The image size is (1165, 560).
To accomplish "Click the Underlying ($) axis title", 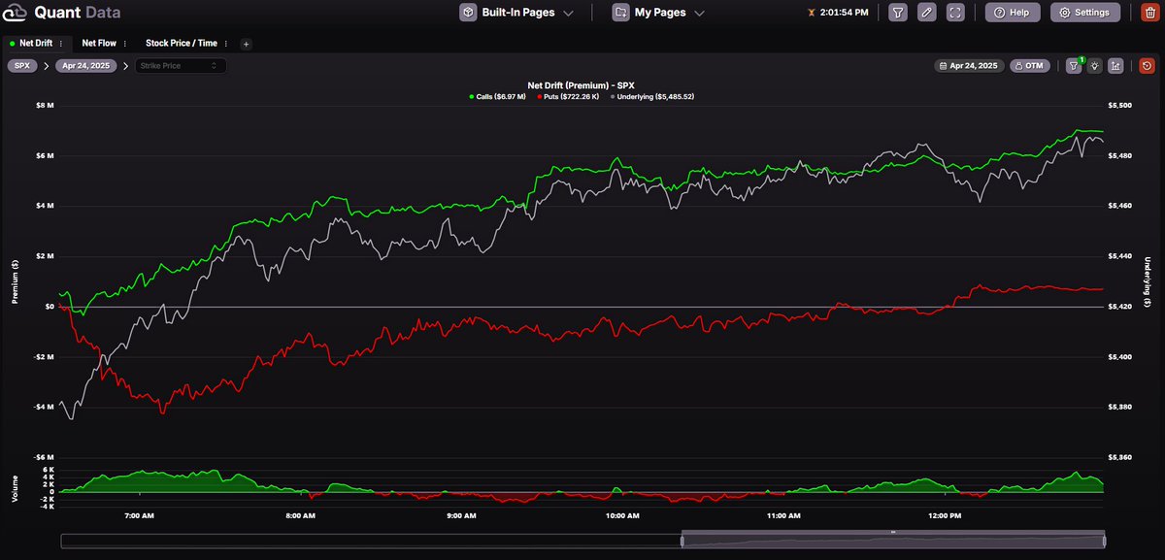I will [x=1148, y=280].
